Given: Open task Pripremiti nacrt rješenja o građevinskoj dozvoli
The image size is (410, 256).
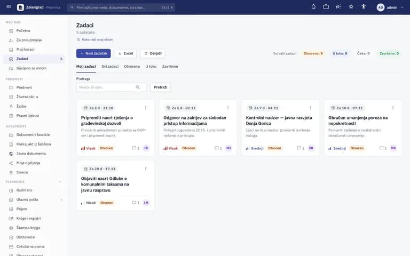Looking at the screenshot, I should [x=107, y=121].
